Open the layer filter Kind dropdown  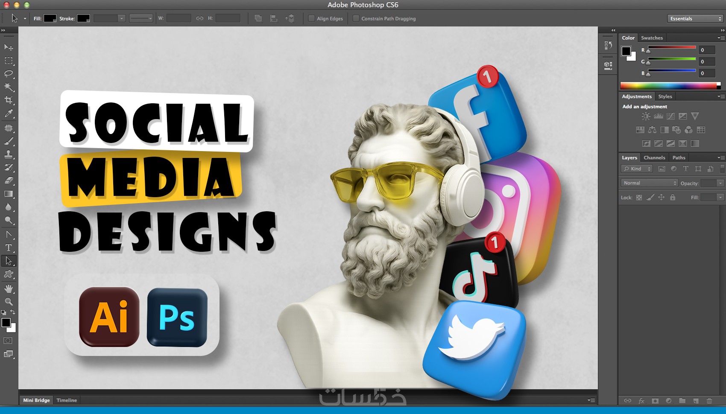636,169
